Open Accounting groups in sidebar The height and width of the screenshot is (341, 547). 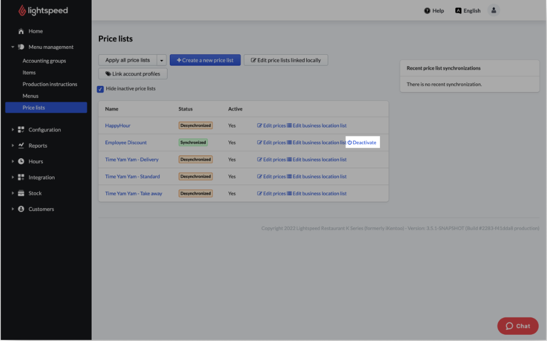[x=44, y=61]
